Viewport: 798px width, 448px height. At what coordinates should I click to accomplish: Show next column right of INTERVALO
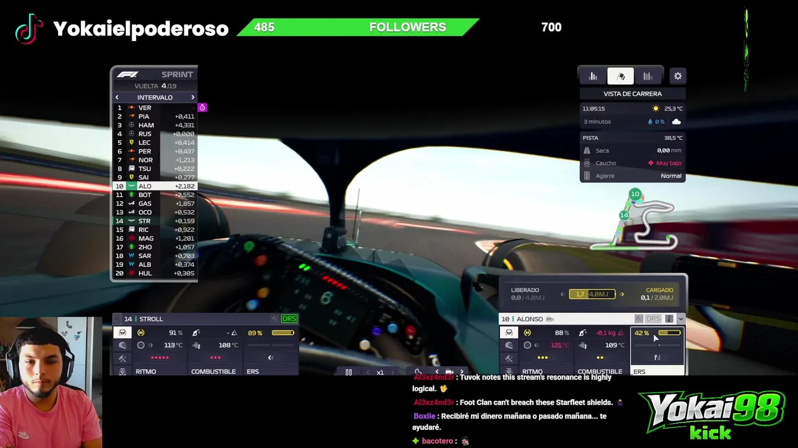(x=193, y=97)
